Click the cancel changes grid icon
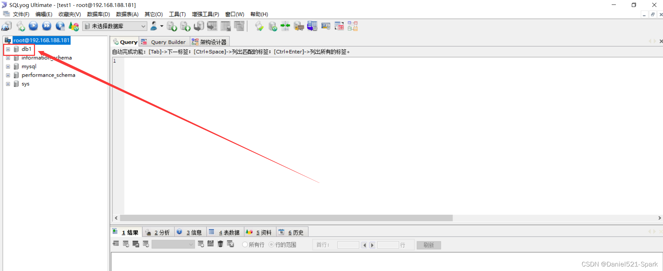The height and width of the screenshot is (271, 663). click(x=230, y=244)
